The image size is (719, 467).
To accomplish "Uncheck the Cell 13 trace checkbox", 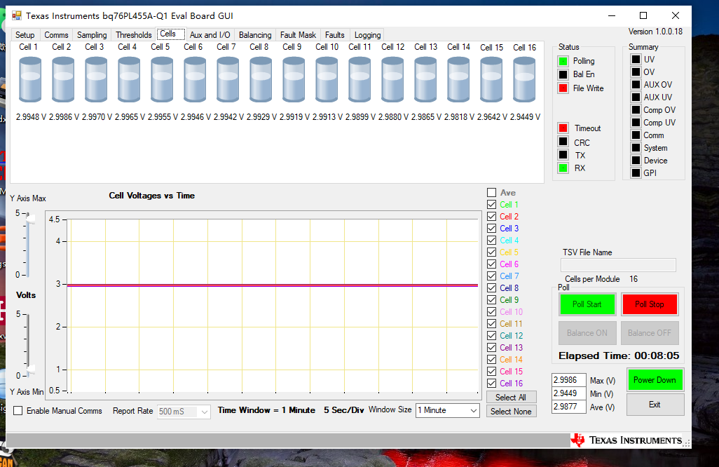I will tap(491, 348).
